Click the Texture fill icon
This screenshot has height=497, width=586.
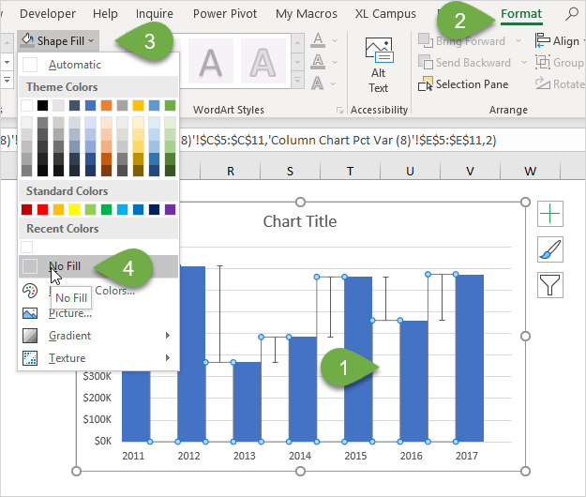point(30,358)
